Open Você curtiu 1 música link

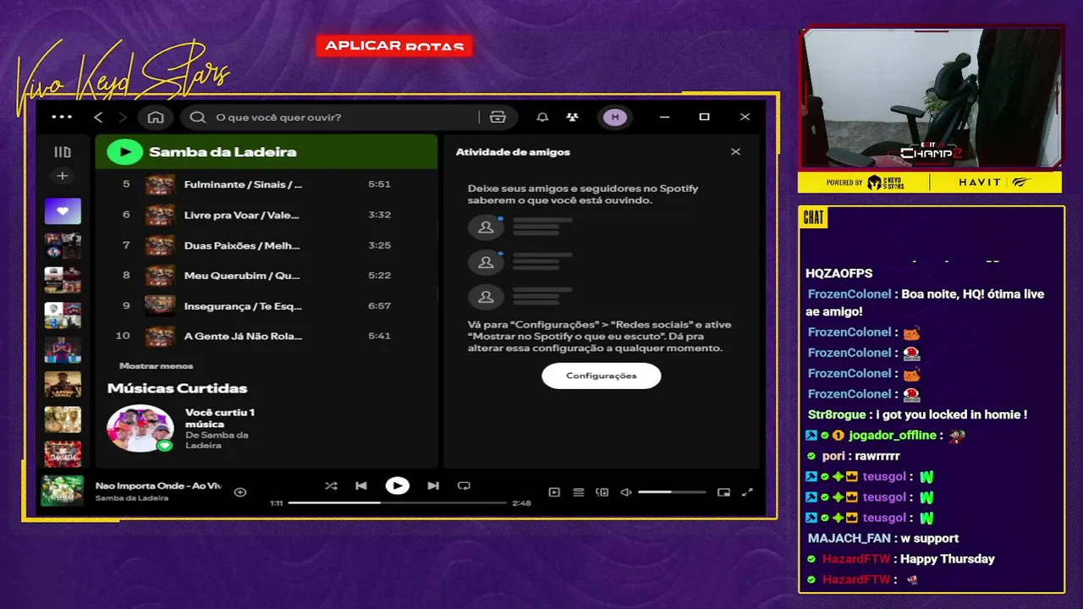pyautogui.click(x=220, y=418)
